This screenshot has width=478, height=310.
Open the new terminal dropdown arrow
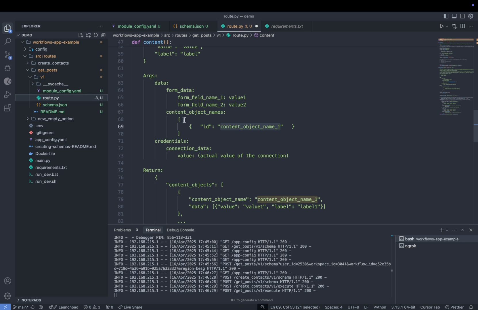click(447, 230)
